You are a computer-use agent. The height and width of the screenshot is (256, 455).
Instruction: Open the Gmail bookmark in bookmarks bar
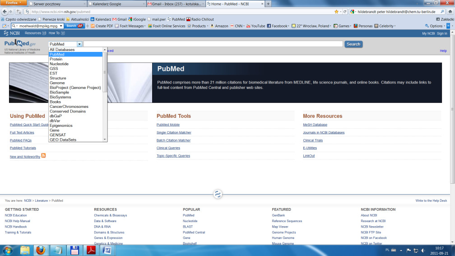coord(119,19)
